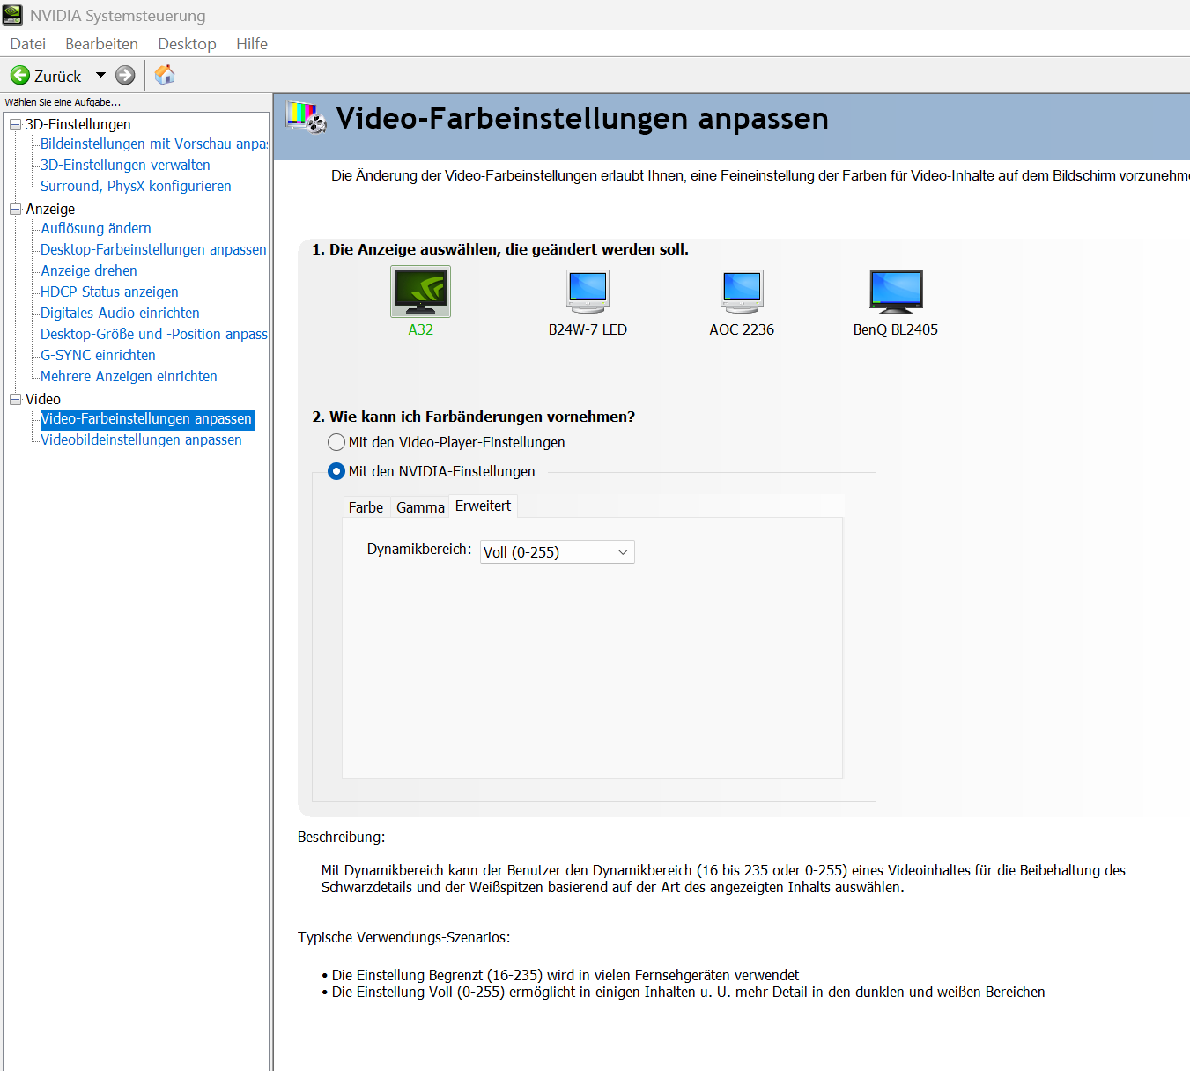Open Anzeige drehen
Image resolution: width=1190 pixels, height=1071 pixels.
pyautogui.click(x=89, y=270)
